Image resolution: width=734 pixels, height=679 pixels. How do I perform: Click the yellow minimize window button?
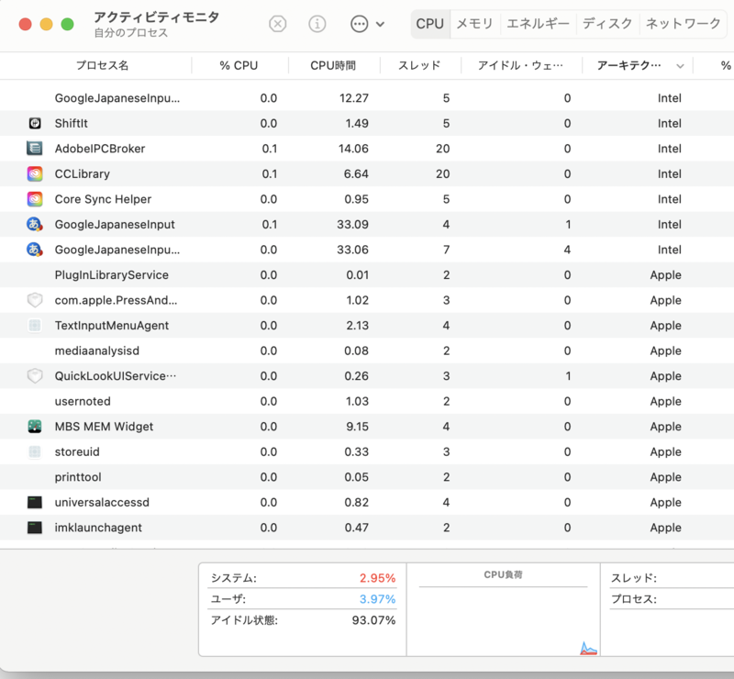(x=47, y=24)
